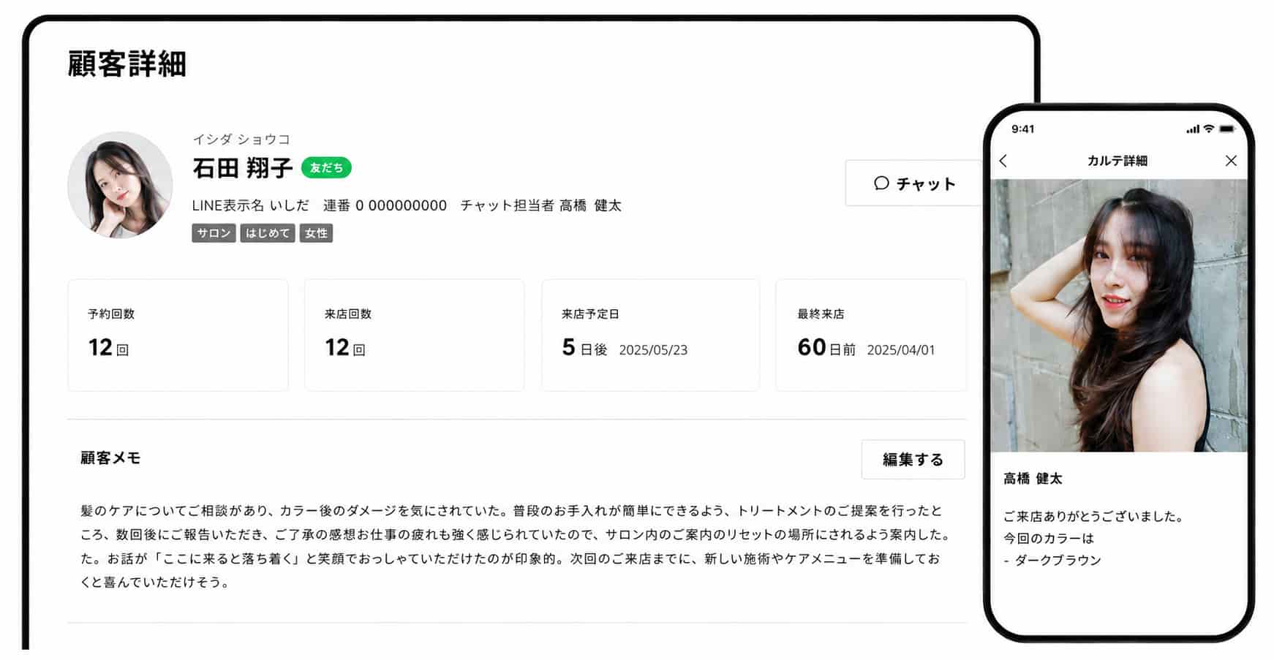Click the 最終来店 date 2025/04/01
This screenshot has height=660, width=1274.
[901, 350]
